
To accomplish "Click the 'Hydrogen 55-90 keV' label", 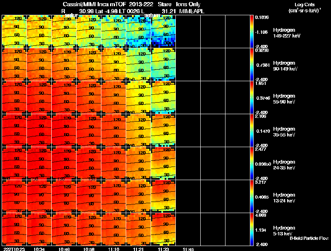I will 284,99.
